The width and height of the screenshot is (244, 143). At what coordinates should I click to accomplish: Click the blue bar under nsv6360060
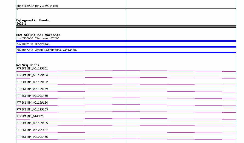126,41
